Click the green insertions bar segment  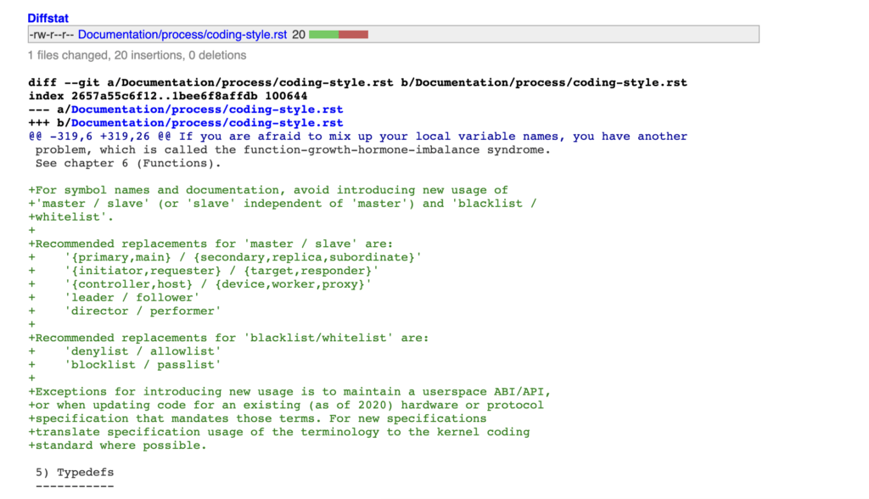click(x=323, y=35)
